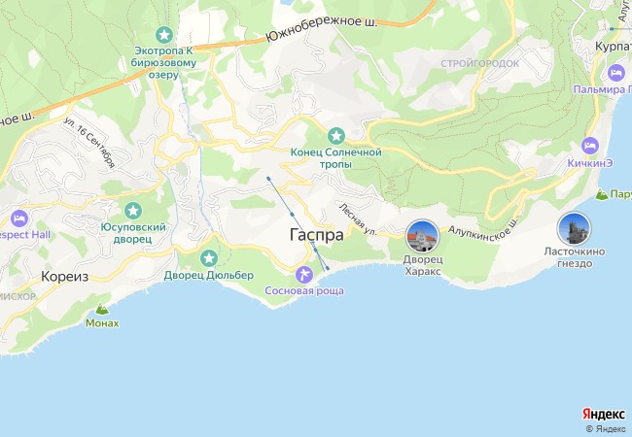This screenshot has height=437, width=632.
Task: Open the Respect Hall hotel icon
Action: click(19, 218)
